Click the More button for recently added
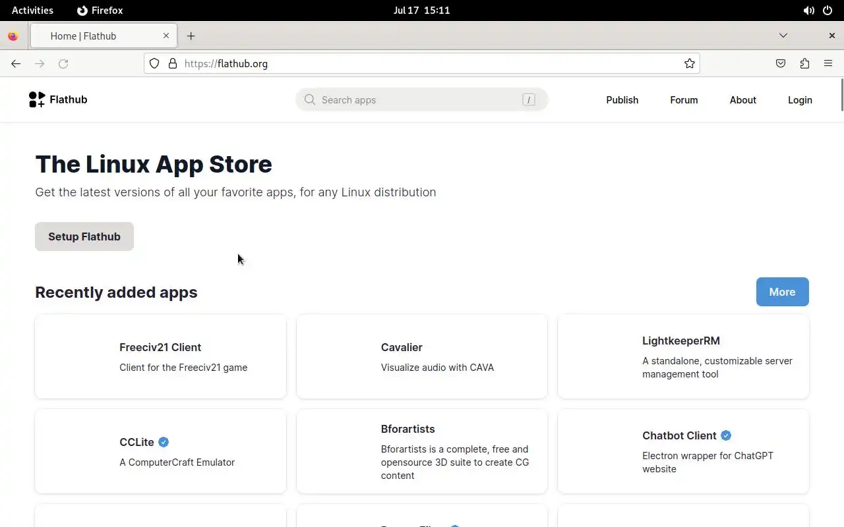 click(x=782, y=292)
